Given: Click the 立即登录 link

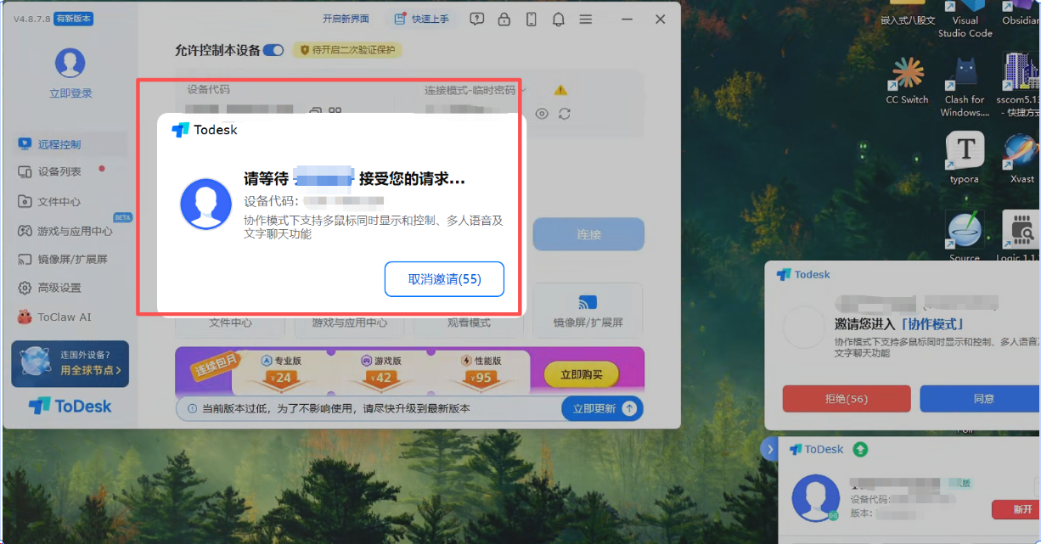Looking at the screenshot, I should coord(70,93).
